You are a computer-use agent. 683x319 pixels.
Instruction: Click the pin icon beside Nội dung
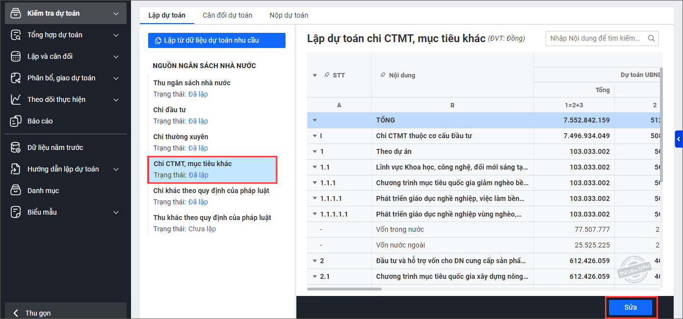[x=383, y=75]
